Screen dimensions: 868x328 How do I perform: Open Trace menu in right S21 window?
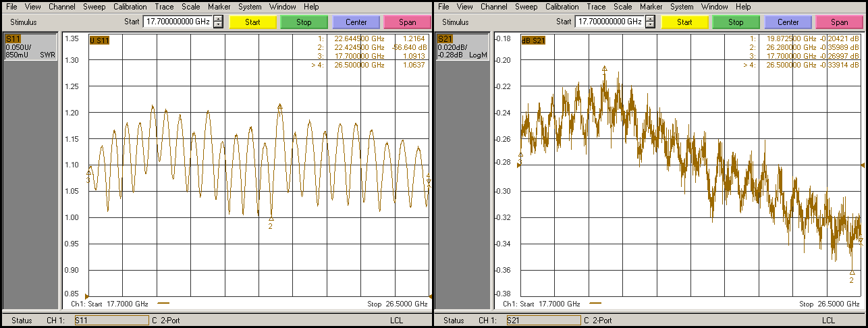[x=596, y=7]
